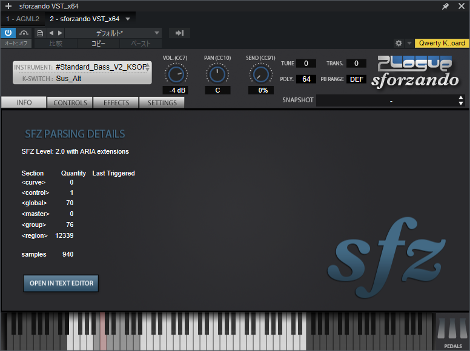This screenshot has width=470, height=351.
Task: Click the Last Triggered column header
Action: click(114, 173)
